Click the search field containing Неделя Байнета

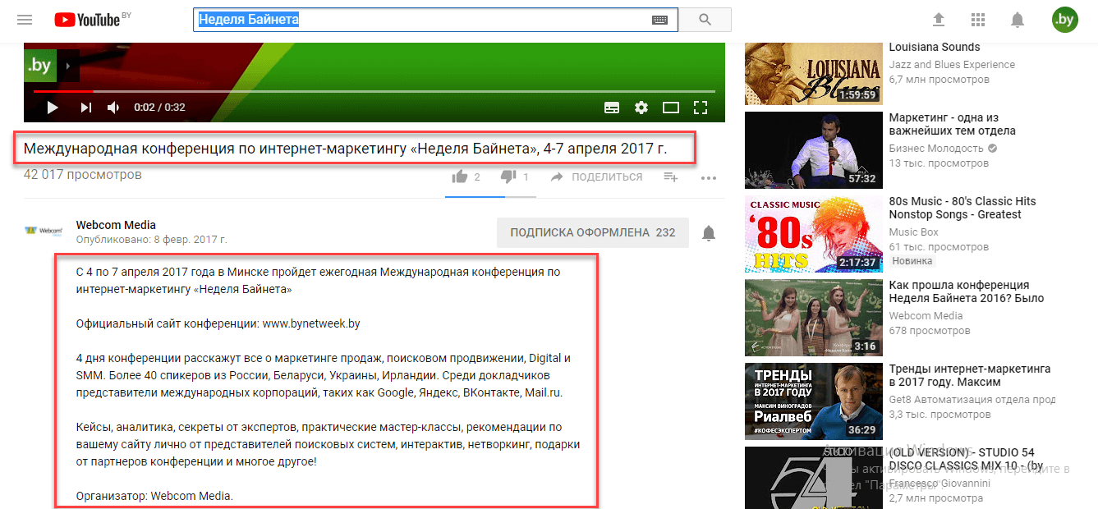click(435, 20)
